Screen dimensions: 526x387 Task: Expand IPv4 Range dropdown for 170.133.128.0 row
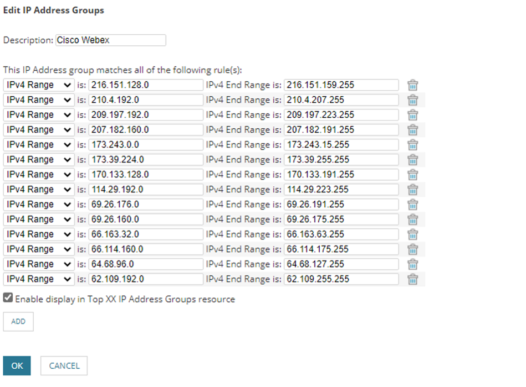(39, 175)
